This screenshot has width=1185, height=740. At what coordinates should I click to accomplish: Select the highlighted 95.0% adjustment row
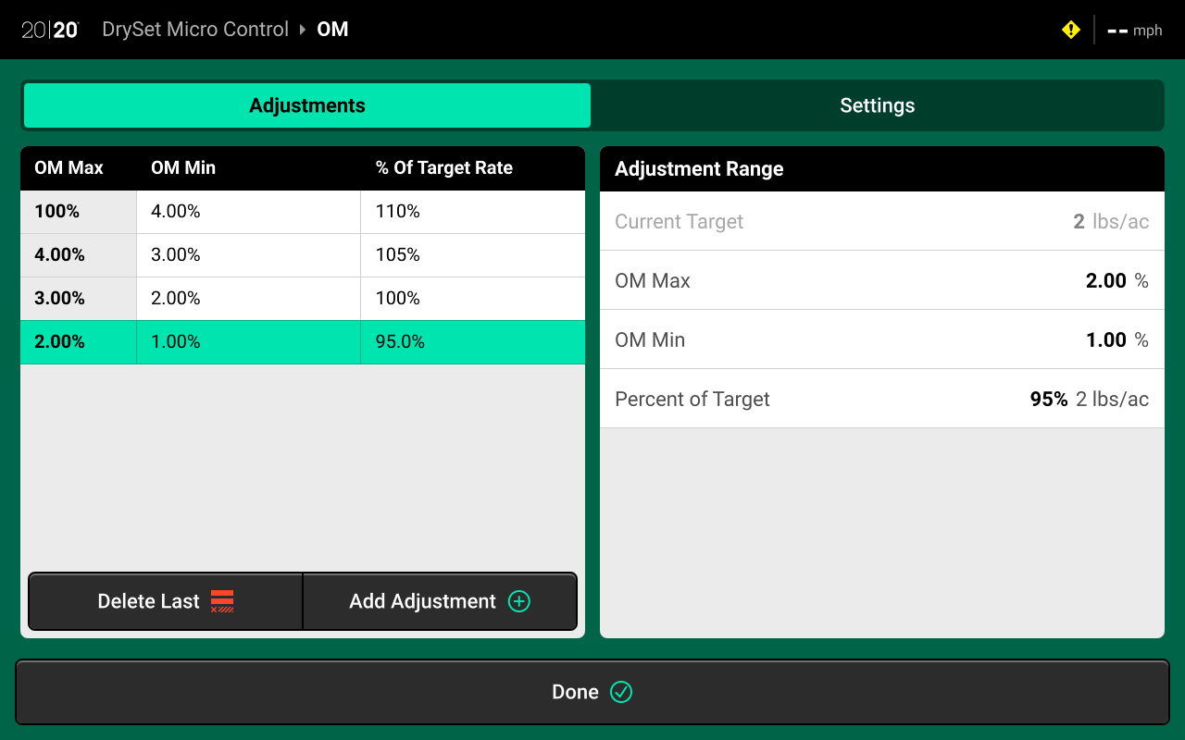pos(302,342)
